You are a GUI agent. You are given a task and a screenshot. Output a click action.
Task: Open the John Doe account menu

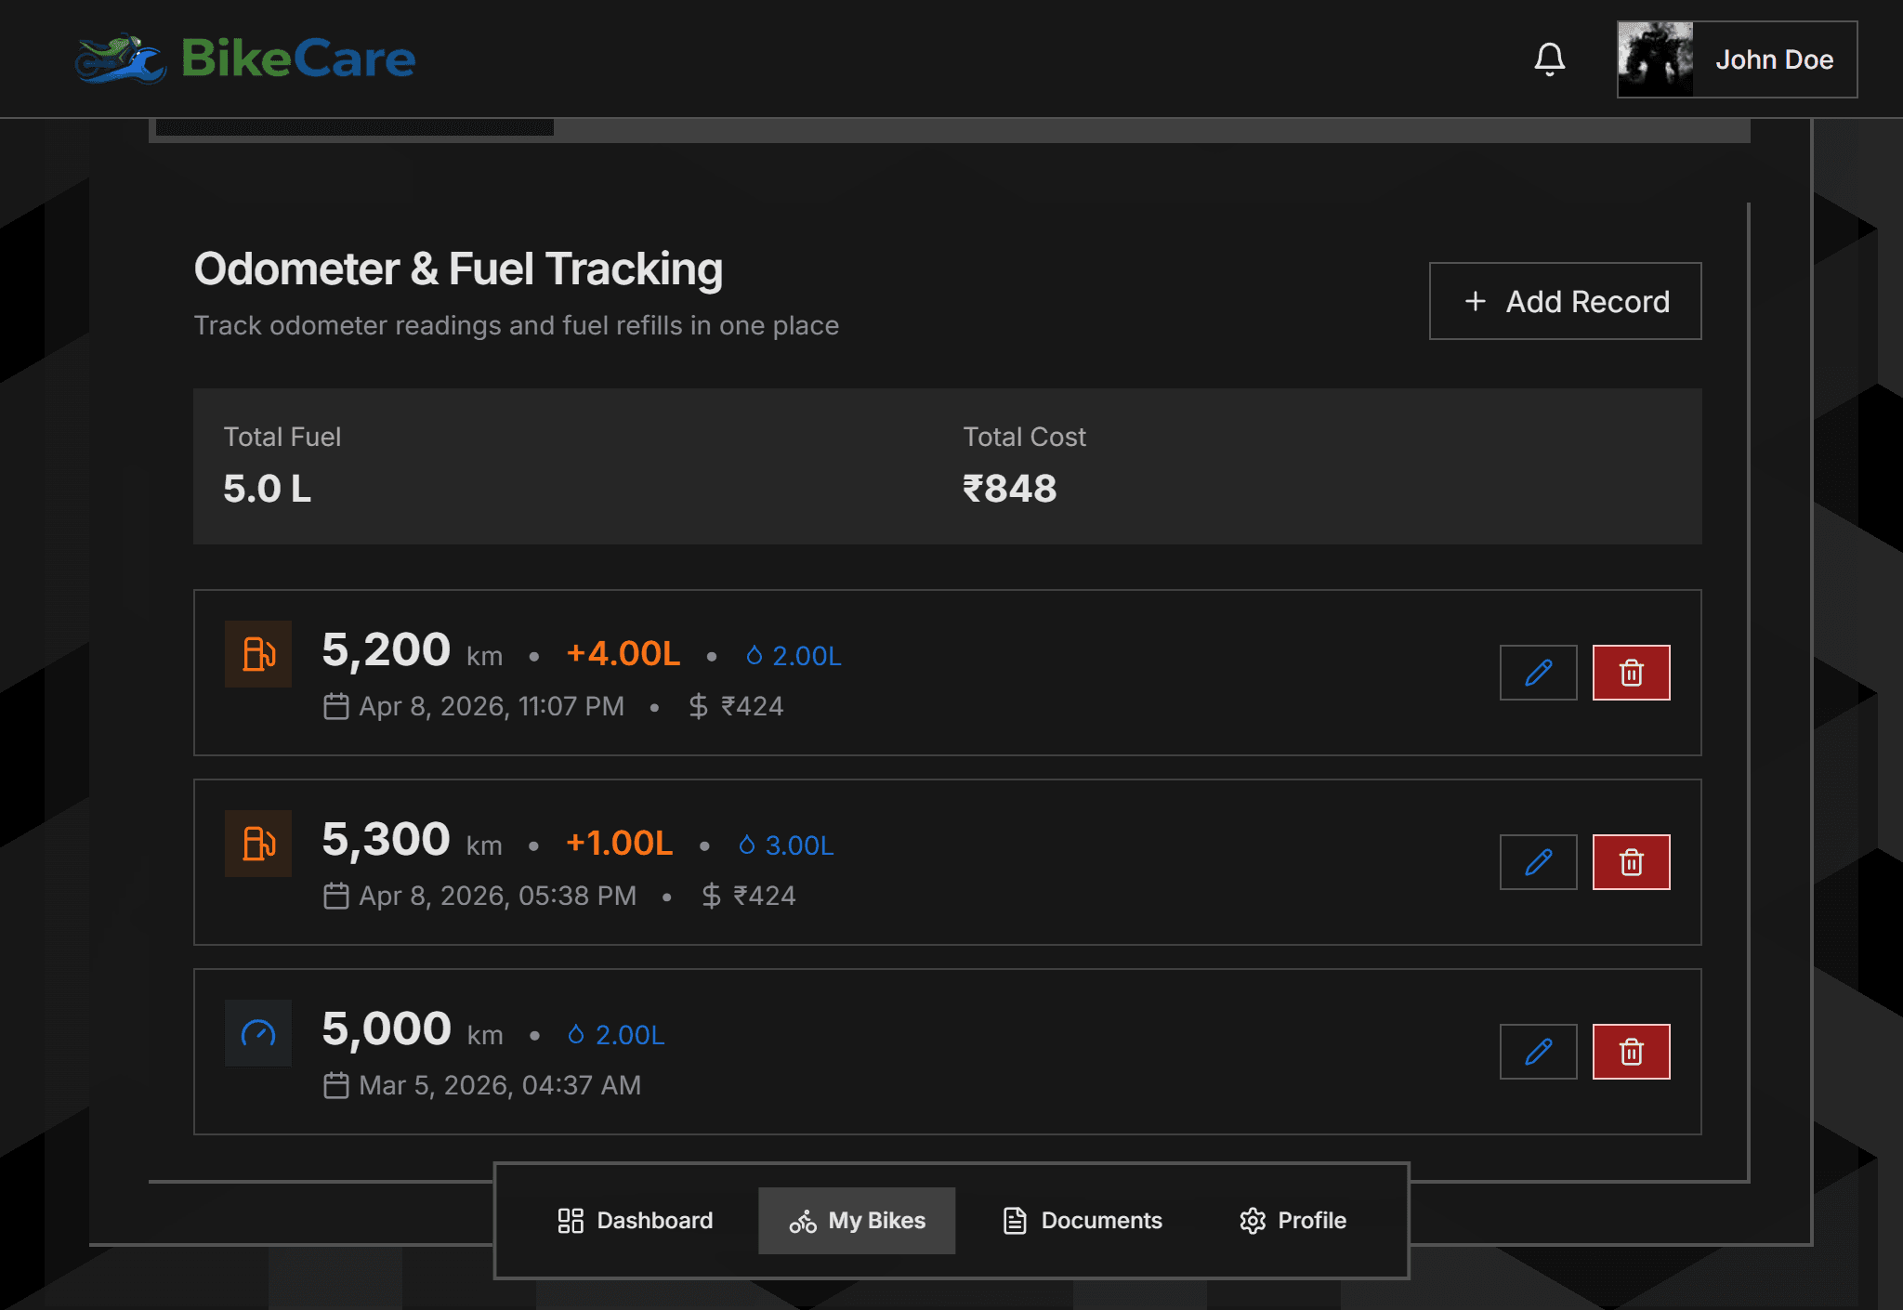click(1773, 59)
